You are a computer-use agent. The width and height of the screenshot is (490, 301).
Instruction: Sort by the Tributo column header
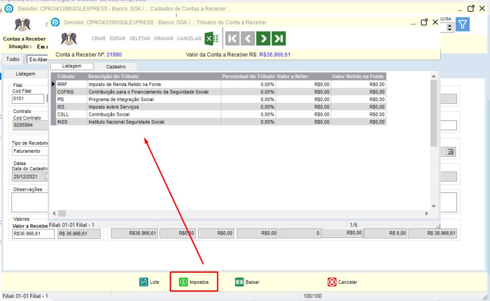72,76
